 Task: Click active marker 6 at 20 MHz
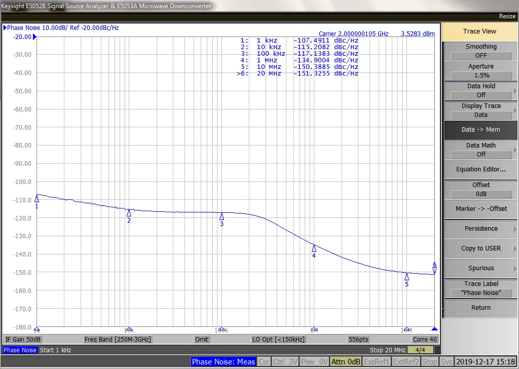point(434,271)
